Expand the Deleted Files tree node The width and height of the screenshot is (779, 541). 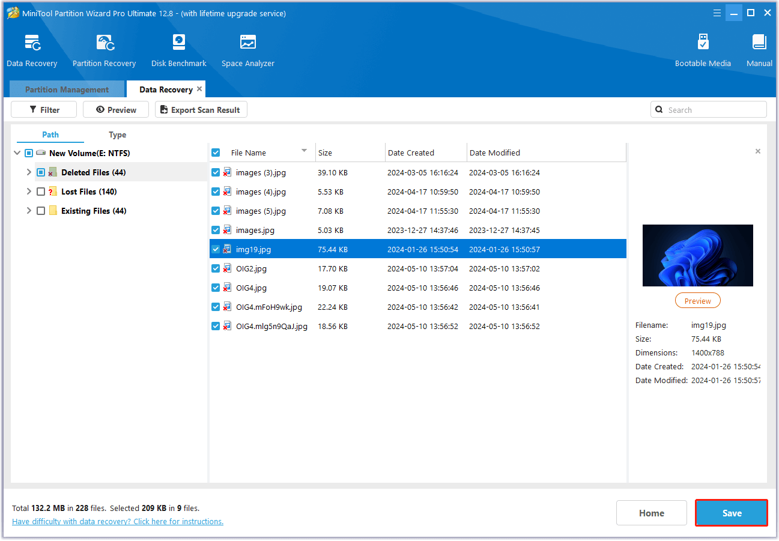point(28,172)
